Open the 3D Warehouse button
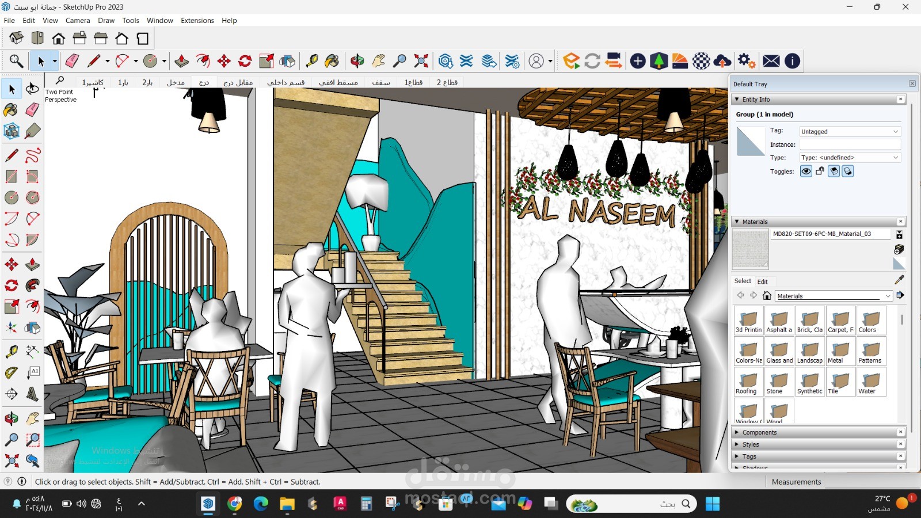The height and width of the screenshot is (518, 921). (445, 60)
